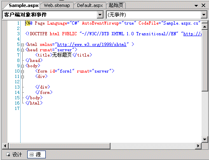Expand the (无事件) events dropdown
Viewport: 209px width, 160px height.
pos(204,15)
